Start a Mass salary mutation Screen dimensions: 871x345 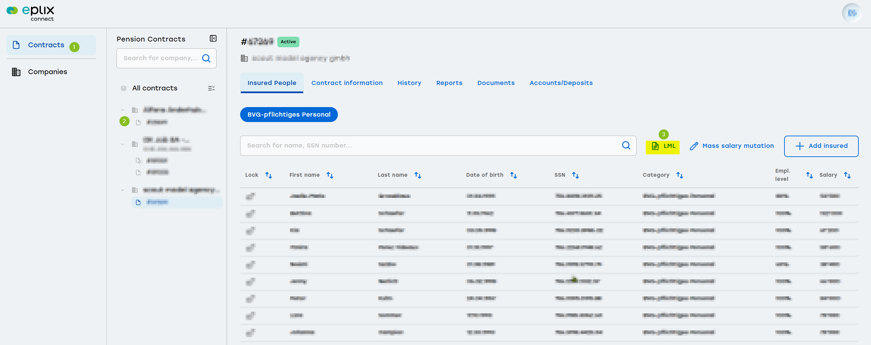732,146
